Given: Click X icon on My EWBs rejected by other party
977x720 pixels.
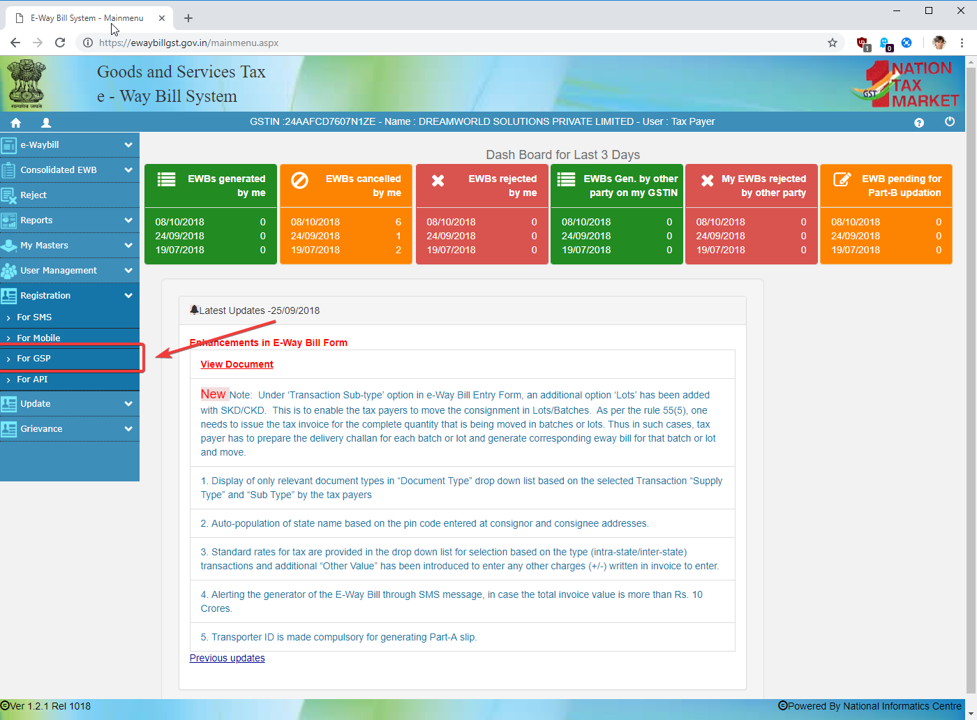Looking at the screenshot, I should coord(707,181).
